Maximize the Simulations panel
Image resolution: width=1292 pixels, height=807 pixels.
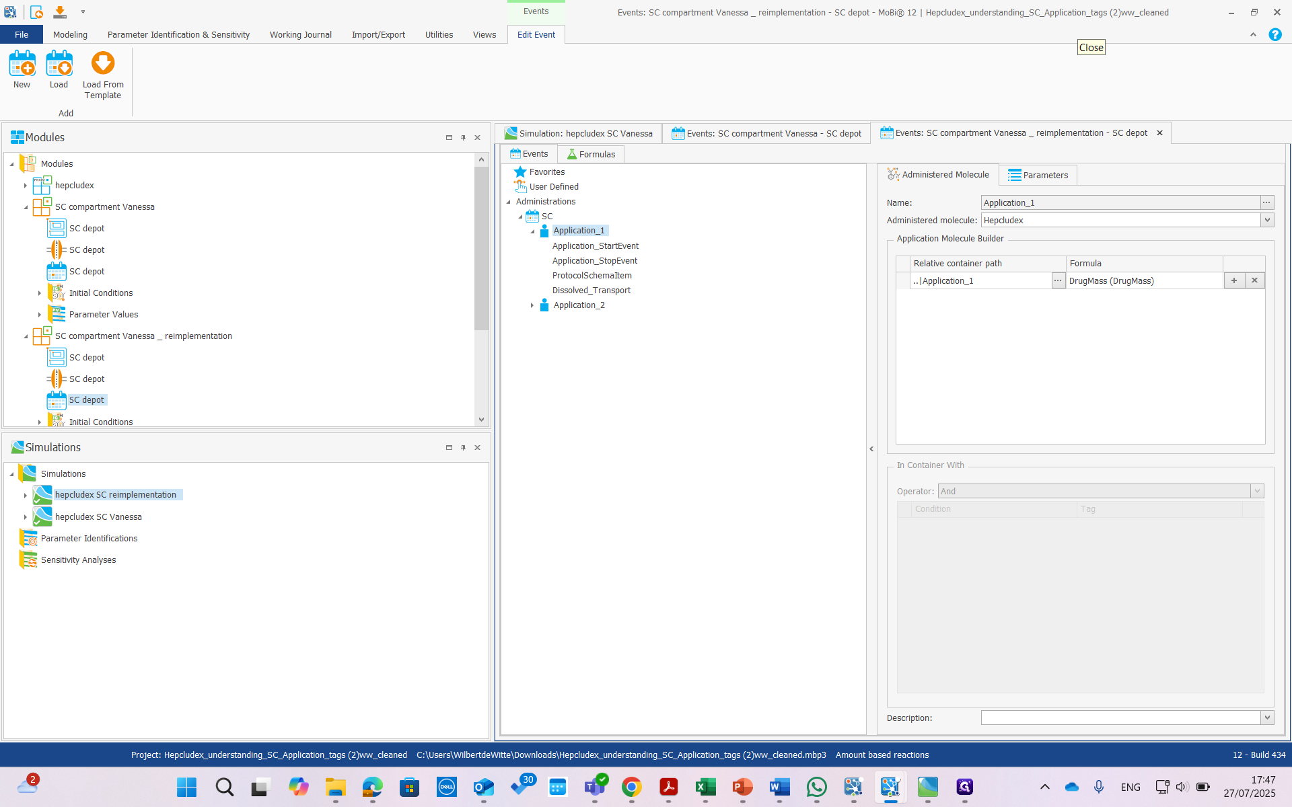[x=449, y=448]
